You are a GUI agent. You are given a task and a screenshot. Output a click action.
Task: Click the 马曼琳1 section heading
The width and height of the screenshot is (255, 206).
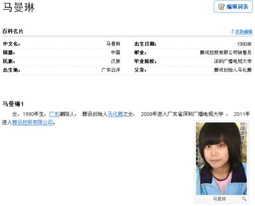pyautogui.click(x=13, y=104)
